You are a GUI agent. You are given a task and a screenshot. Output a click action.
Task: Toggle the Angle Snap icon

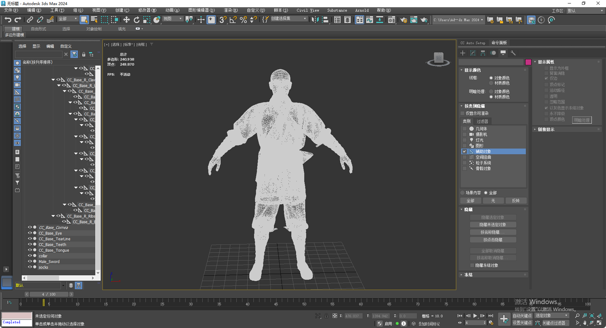pyautogui.click(x=233, y=20)
